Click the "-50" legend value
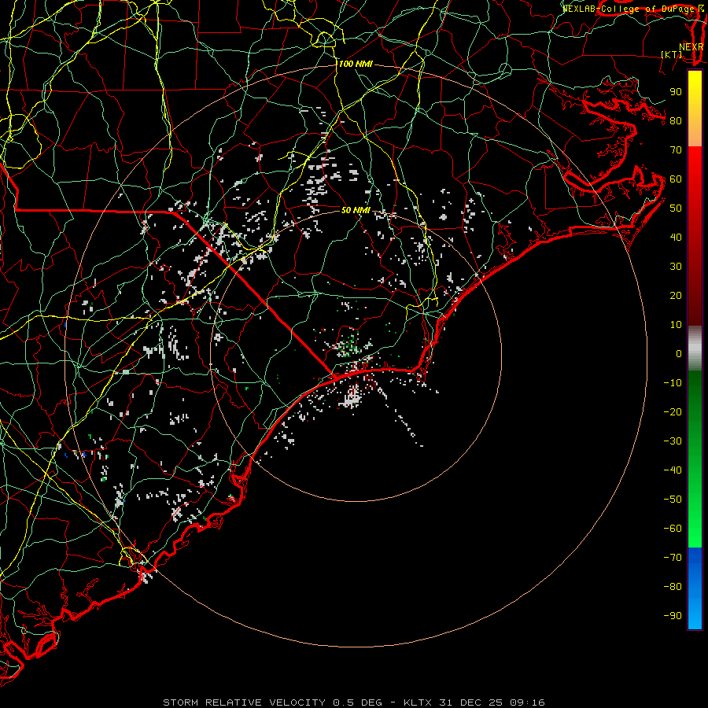The height and width of the screenshot is (708, 708). click(x=673, y=500)
